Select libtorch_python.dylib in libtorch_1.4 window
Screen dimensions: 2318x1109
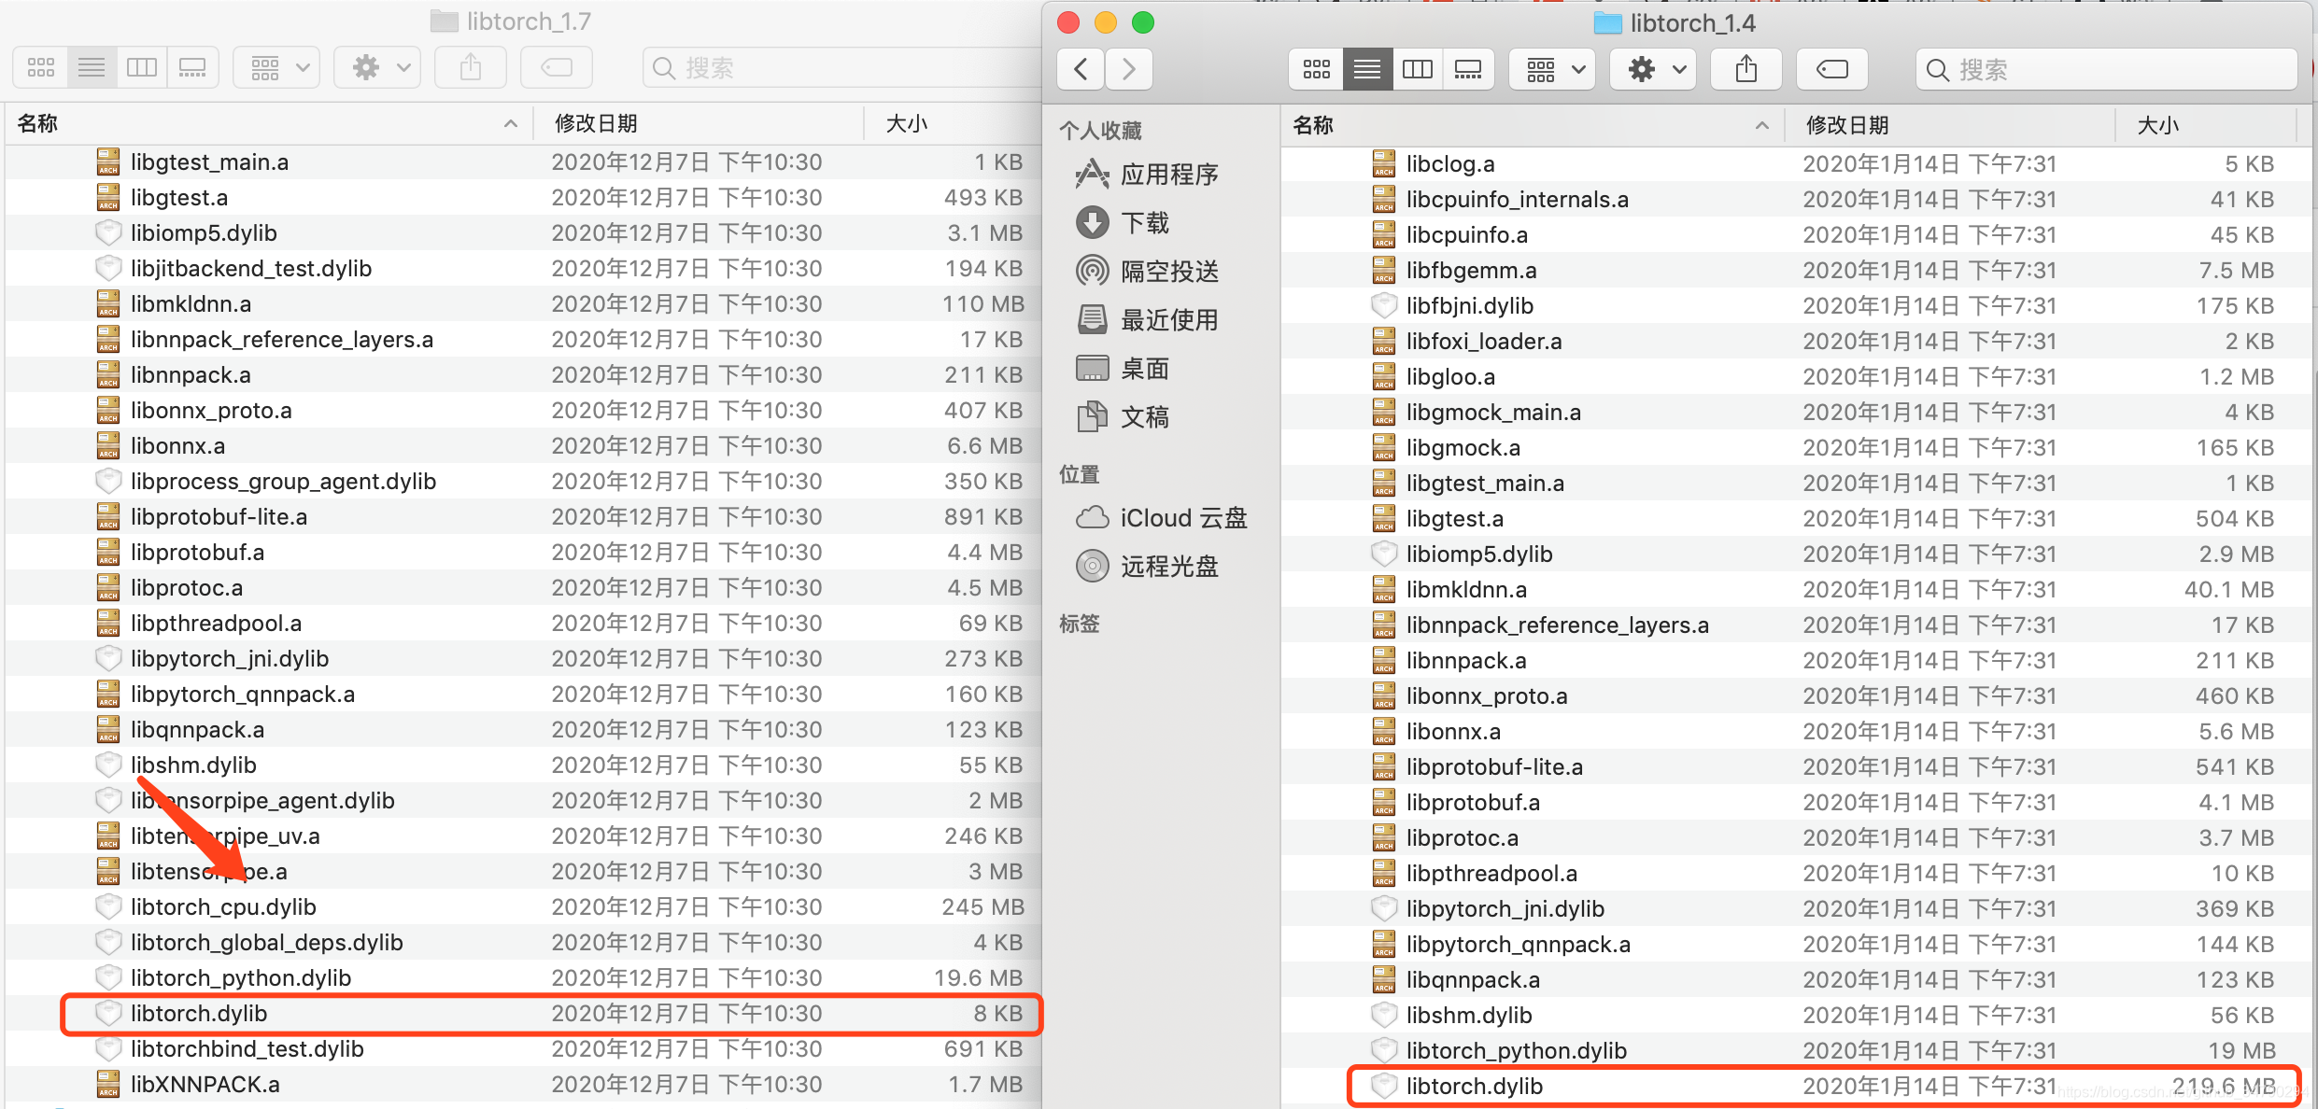[x=1797, y=1051]
